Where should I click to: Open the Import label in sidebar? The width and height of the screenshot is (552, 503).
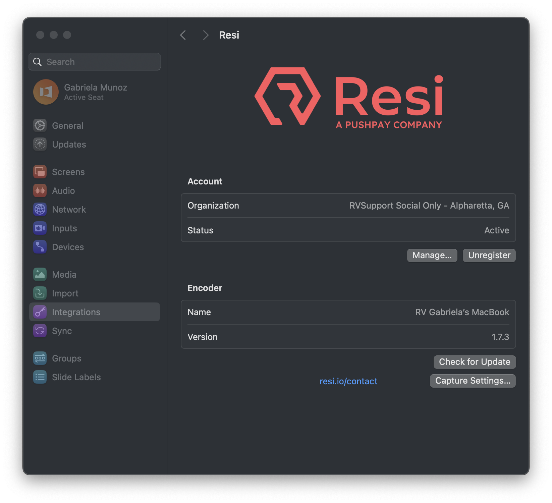point(65,293)
